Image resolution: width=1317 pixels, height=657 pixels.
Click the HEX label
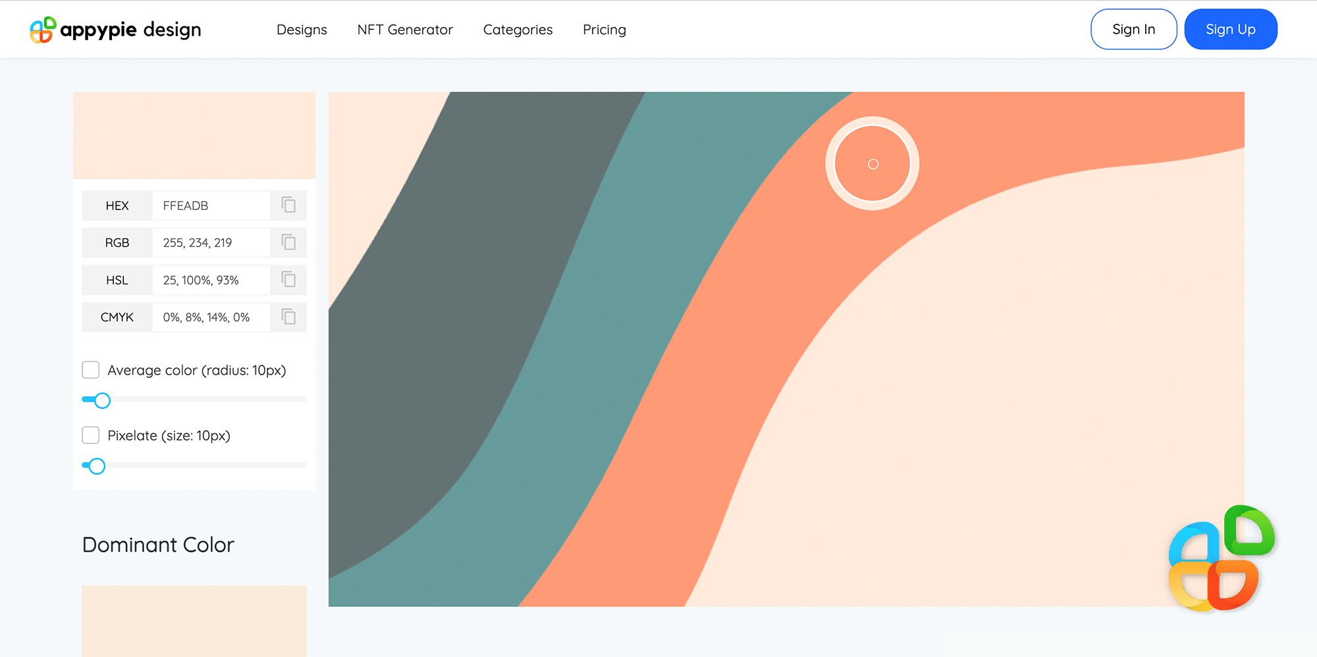tap(117, 205)
